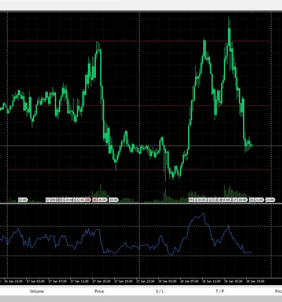Click the Price column header beside Volume
Viewport: 282px width, 302px height.
[x=99, y=291]
